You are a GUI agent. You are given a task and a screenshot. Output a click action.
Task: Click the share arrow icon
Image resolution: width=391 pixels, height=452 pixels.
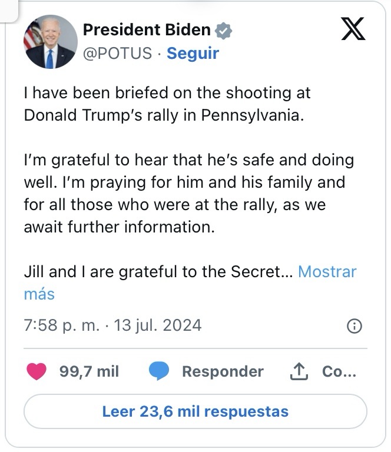(x=300, y=371)
